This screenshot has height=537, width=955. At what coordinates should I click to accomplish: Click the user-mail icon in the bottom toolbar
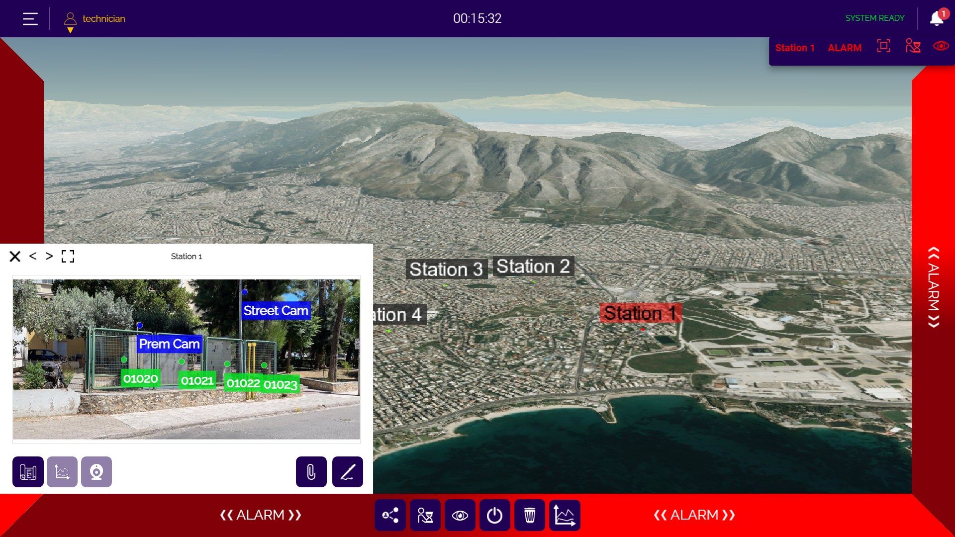pyautogui.click(x=425, y=515)
